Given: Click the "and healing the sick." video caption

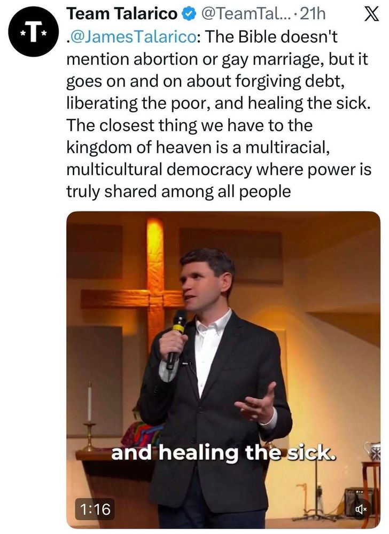Looking at the screenshot, I should [223, 453].
